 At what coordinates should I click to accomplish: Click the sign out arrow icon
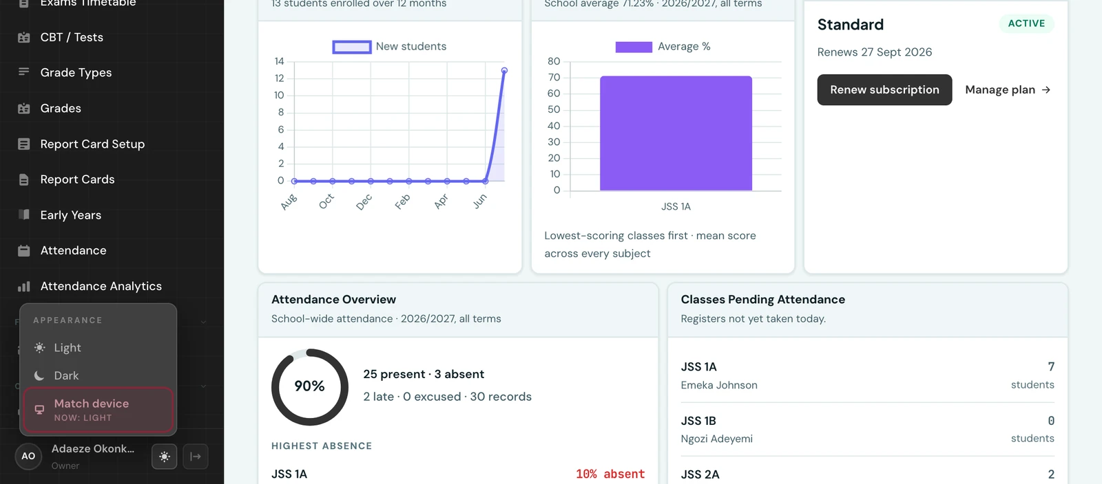click(196, 456)
